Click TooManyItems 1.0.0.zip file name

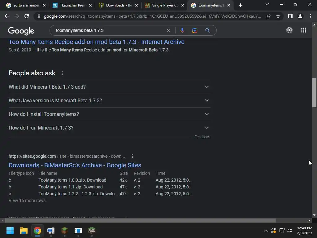point(72,180)
